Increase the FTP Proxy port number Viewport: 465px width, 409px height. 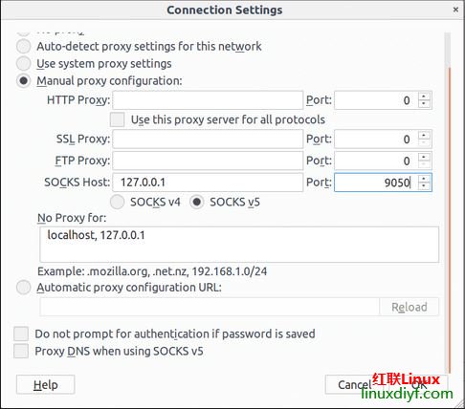coord(424,157)
